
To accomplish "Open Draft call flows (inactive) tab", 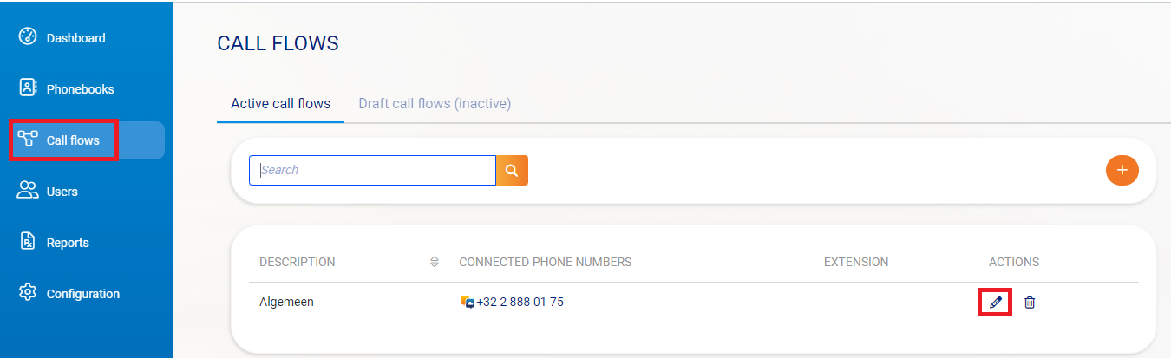I will [x=435, y=104].
